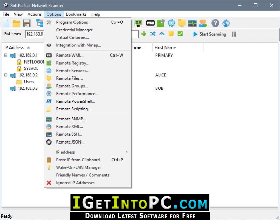The height and width of the screenshot is (220, 280).
Task: Open Credential Manager
Action: click(88, 30)
